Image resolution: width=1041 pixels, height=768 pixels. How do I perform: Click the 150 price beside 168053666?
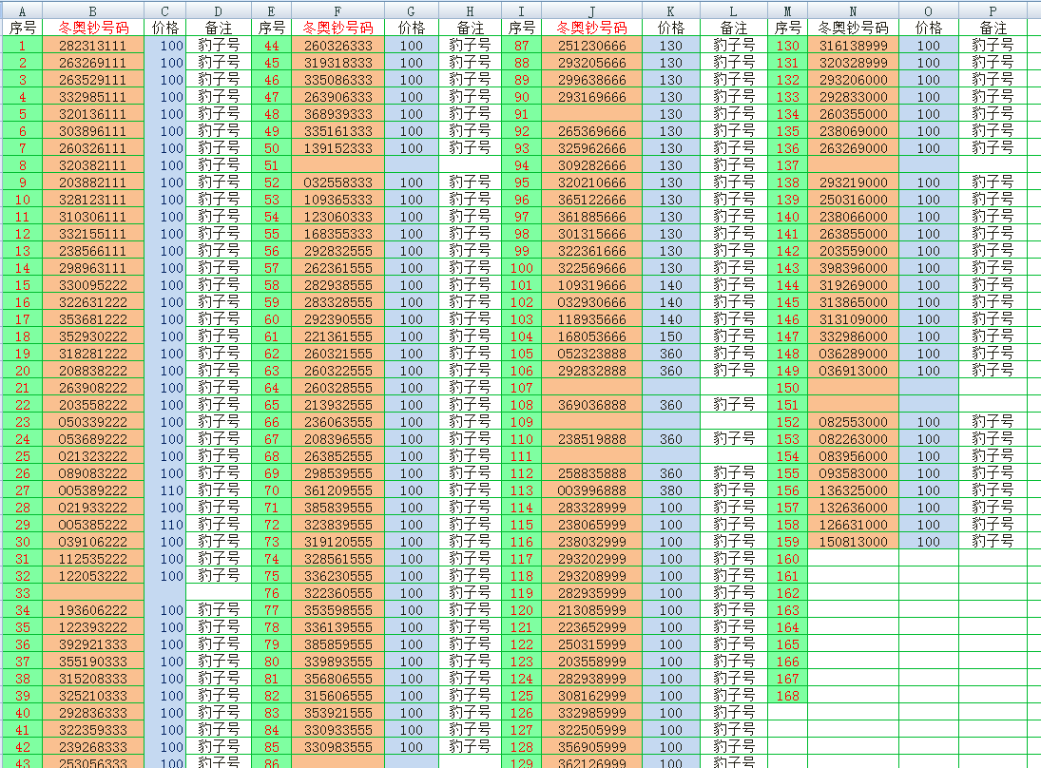point(670,336)
